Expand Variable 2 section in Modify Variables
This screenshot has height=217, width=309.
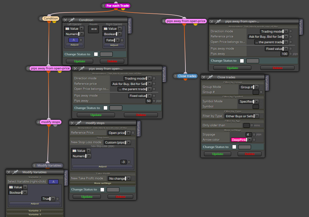click(35, 211)
